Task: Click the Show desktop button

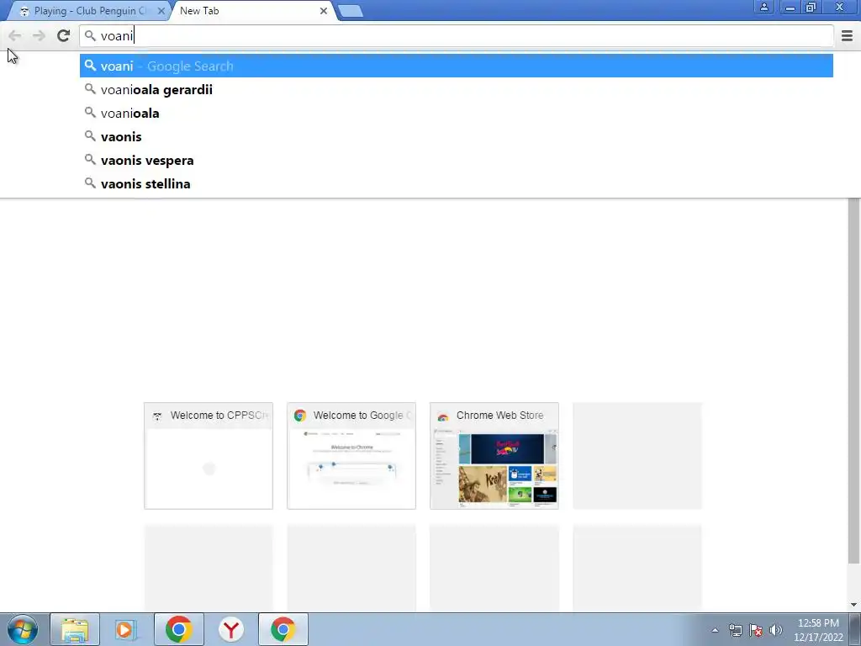Action: click(855, 629)
